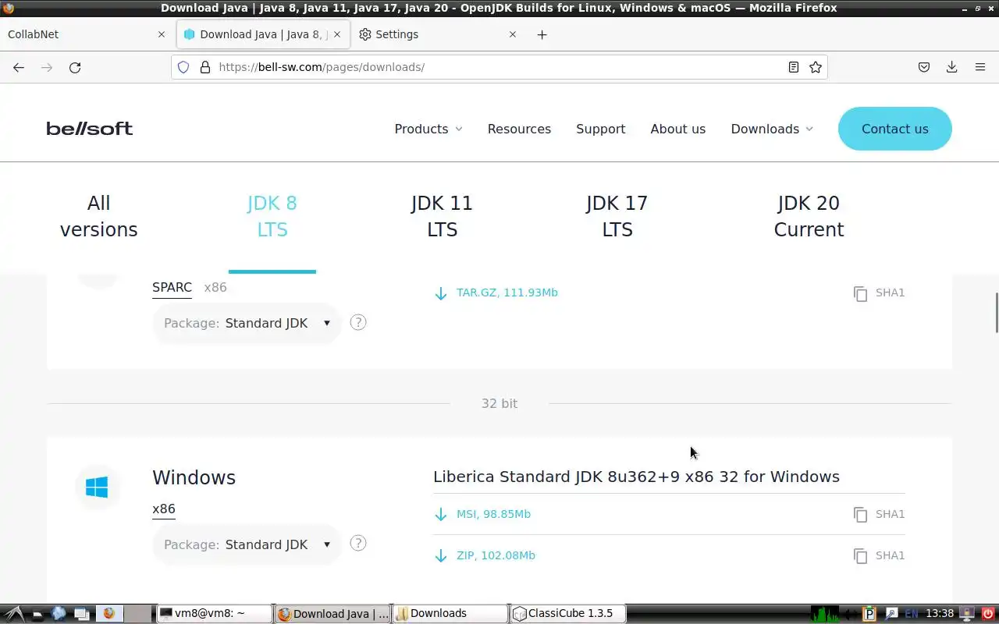This screenshot has height=624, width=999.
Task: Click the Contact us button
Action: 895,129
